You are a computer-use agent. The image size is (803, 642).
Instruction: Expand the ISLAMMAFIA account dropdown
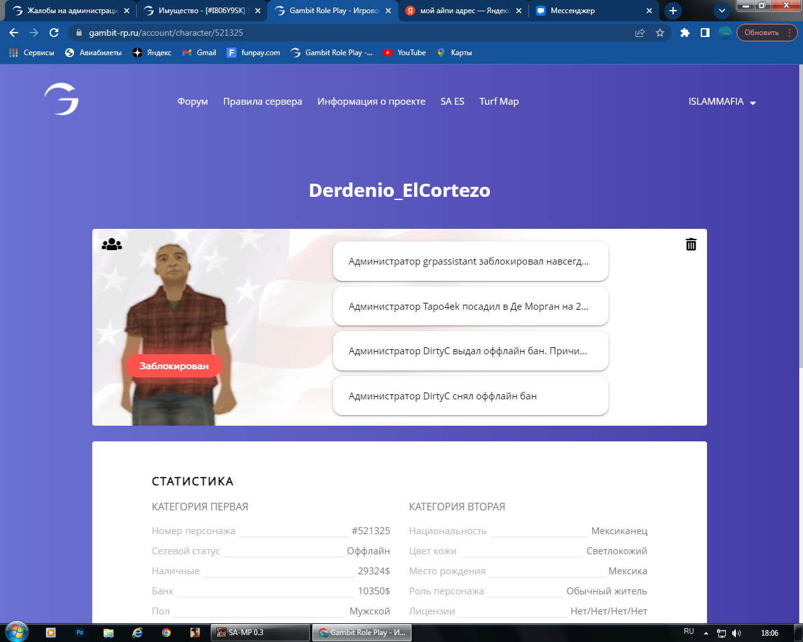tap(722, 102)
